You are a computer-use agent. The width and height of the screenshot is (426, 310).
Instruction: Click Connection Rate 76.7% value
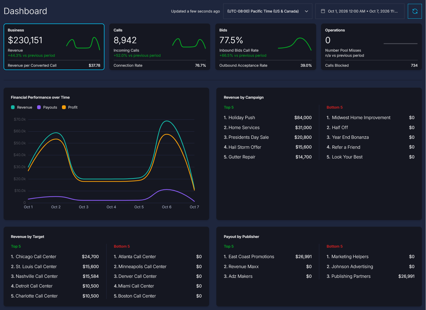[x=200, y=65]
